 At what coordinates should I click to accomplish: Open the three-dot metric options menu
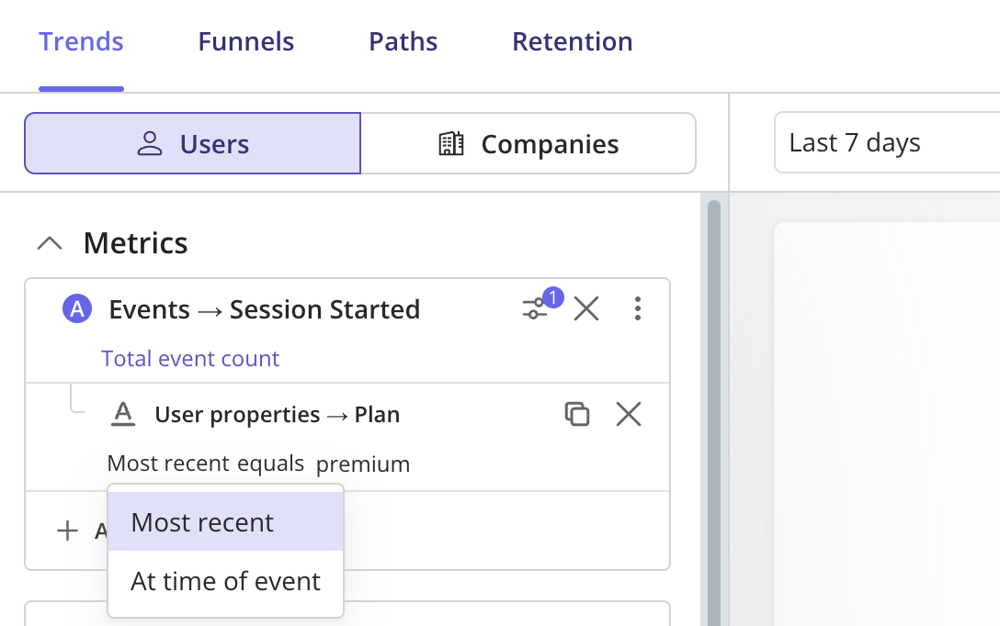pyautogui.click(x=637, y=308)
